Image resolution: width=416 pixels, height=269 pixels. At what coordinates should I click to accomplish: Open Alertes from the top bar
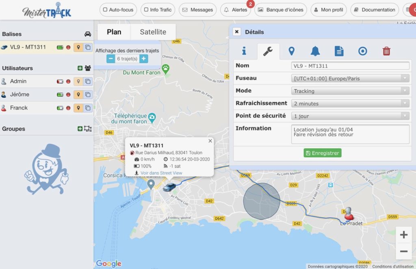tap(236, 10)
